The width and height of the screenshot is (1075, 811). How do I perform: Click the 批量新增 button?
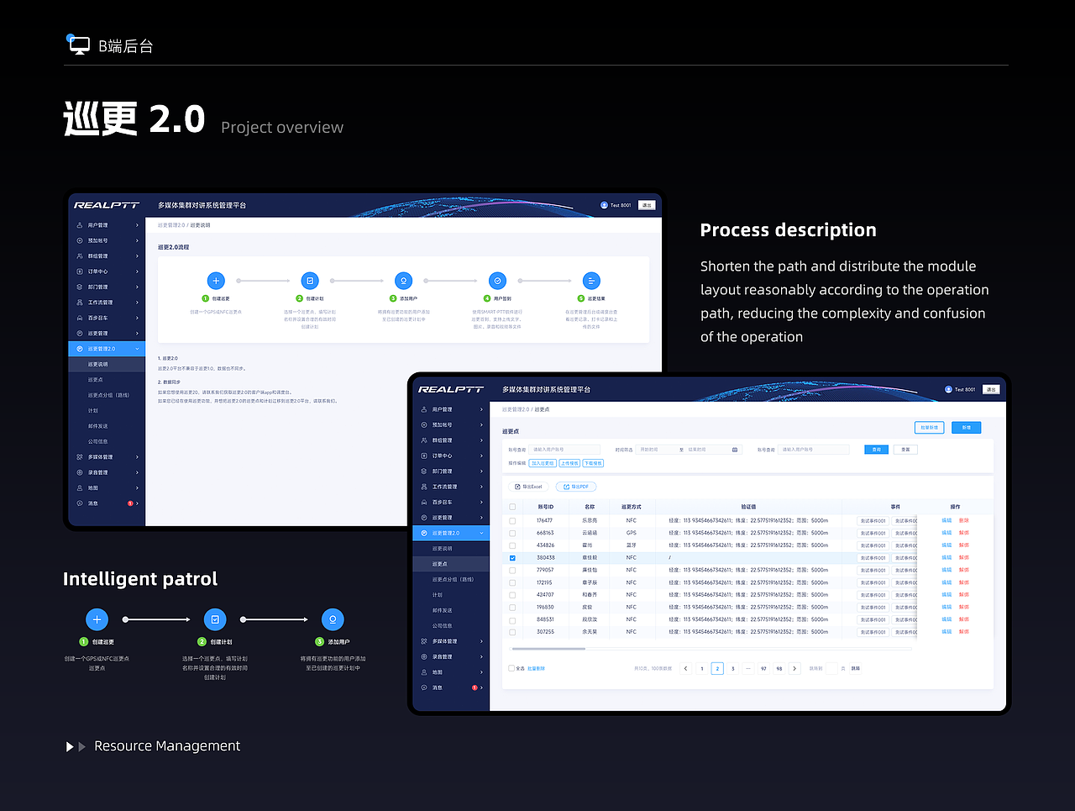tap(930, 428)
